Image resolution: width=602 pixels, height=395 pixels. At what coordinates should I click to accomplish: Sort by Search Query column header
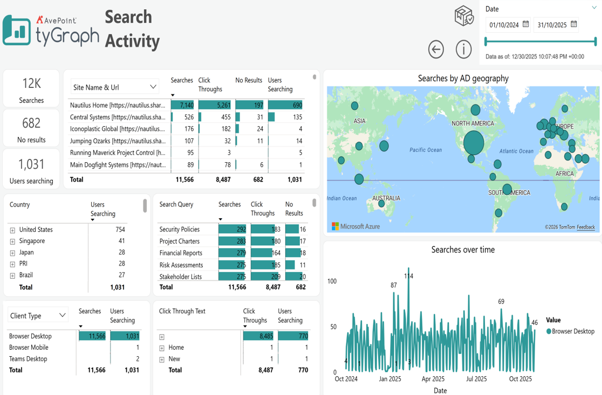[176, 204]
